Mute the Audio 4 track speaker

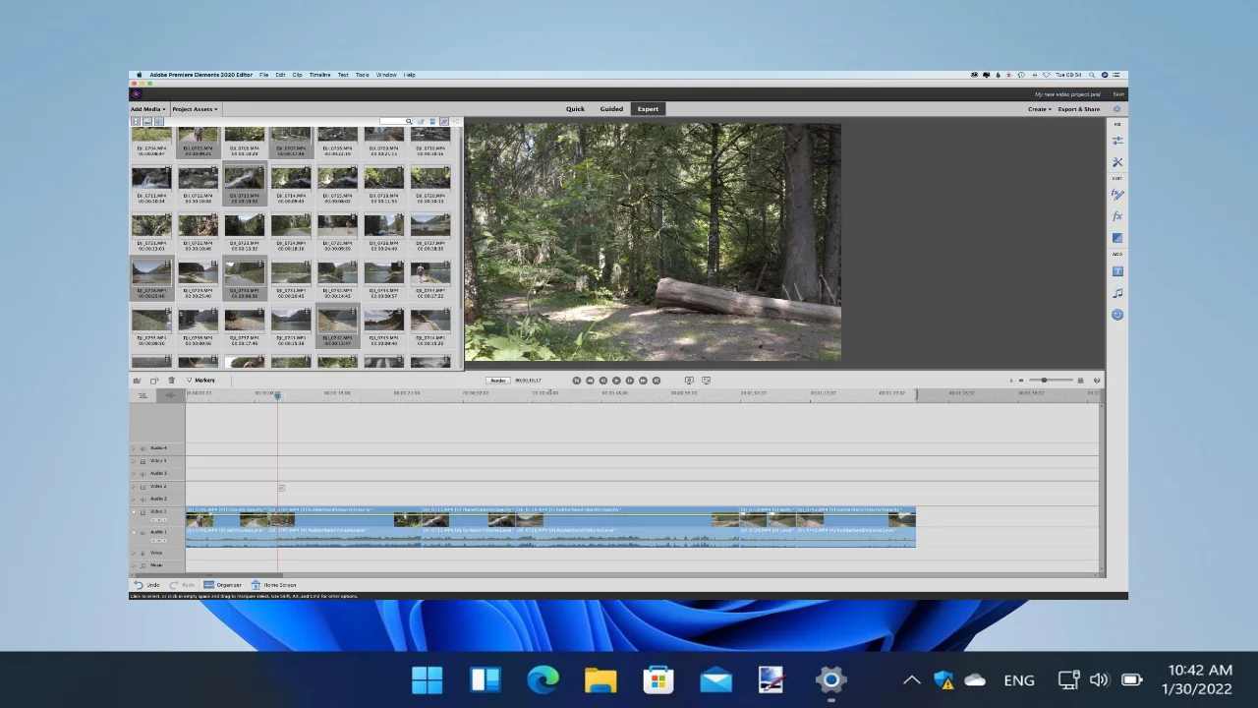click(143, 448)
